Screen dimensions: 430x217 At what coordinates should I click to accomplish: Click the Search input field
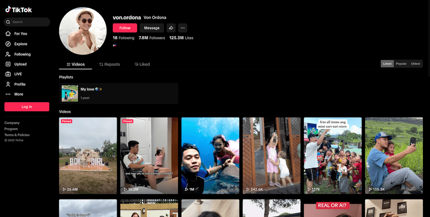coord(29,22)
